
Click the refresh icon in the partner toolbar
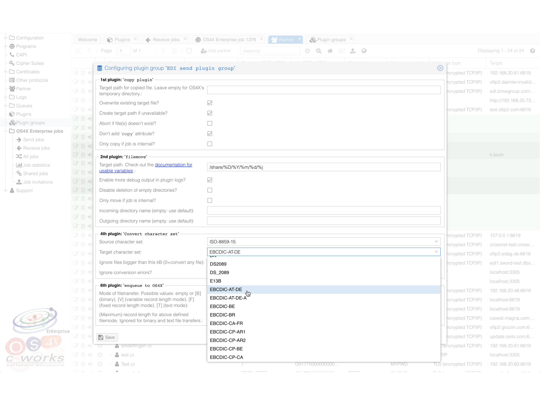pos(189,51)
